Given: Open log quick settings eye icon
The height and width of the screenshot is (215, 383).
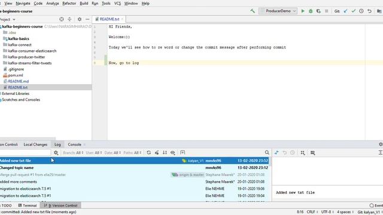Looking at the screenshot, I should click(x=173, y=153).
